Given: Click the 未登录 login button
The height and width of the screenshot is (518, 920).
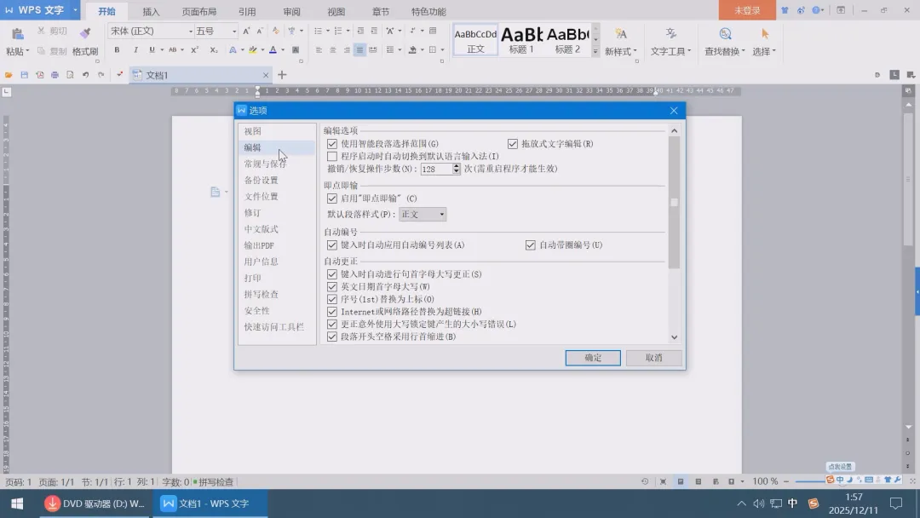Looking at the screenshot, I should coord(747,10).
